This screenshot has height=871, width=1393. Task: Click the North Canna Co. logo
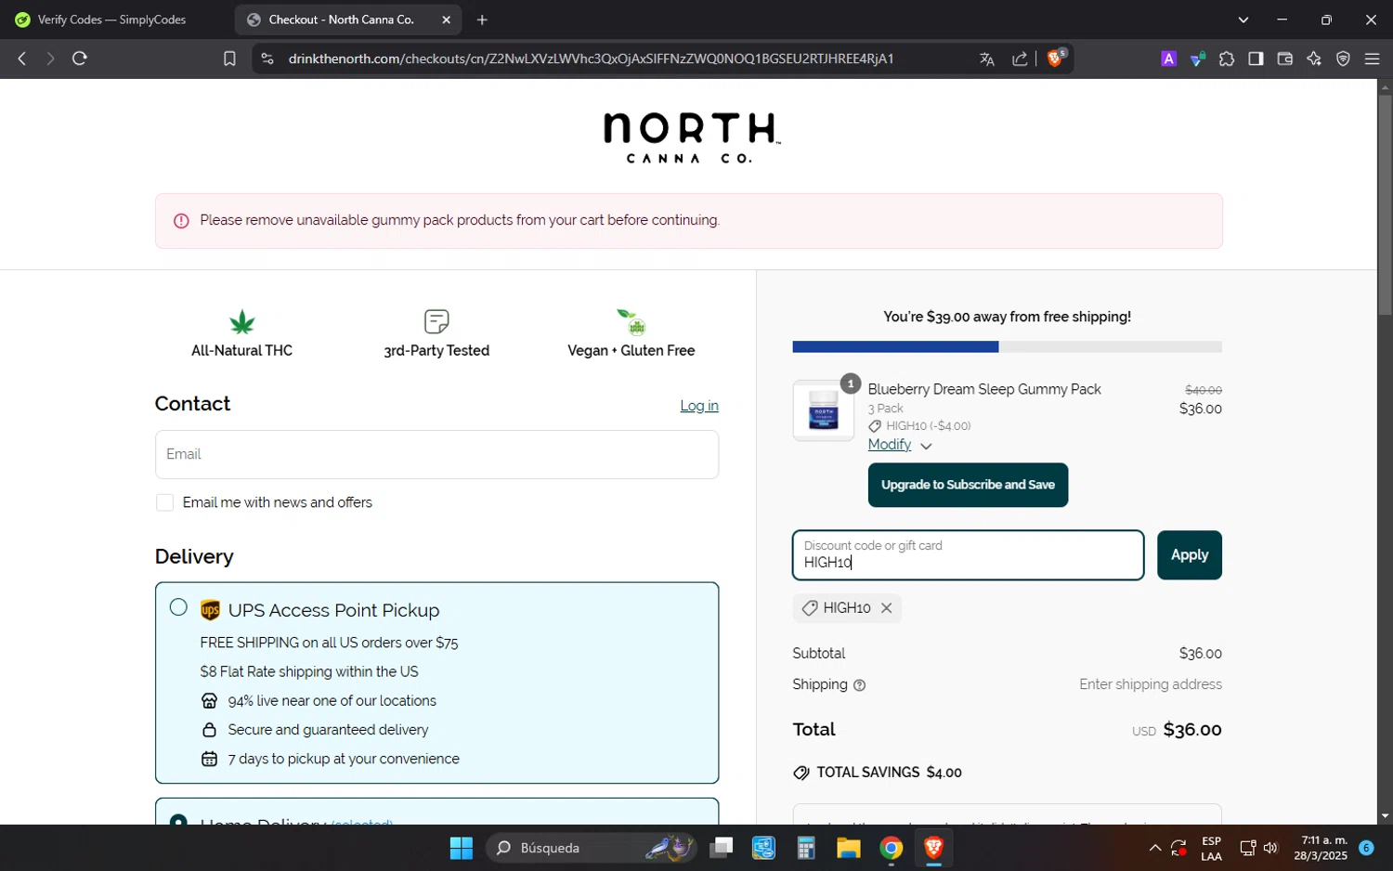click(x=692, y=137)
